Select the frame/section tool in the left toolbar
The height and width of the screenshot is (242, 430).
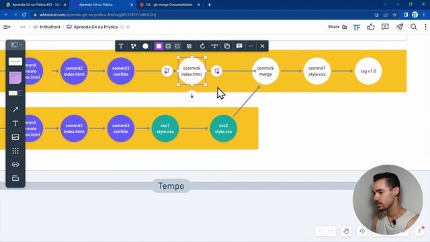(15, 178)
